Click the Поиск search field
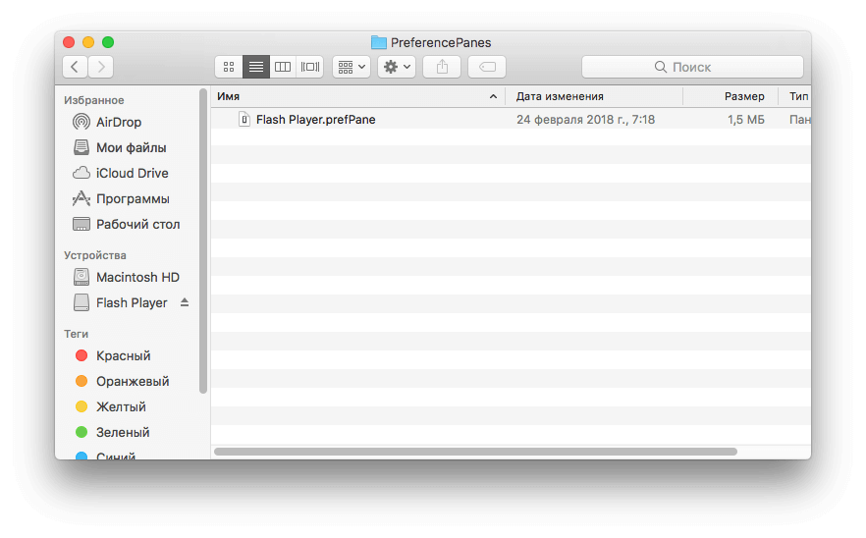 [692, 67]
